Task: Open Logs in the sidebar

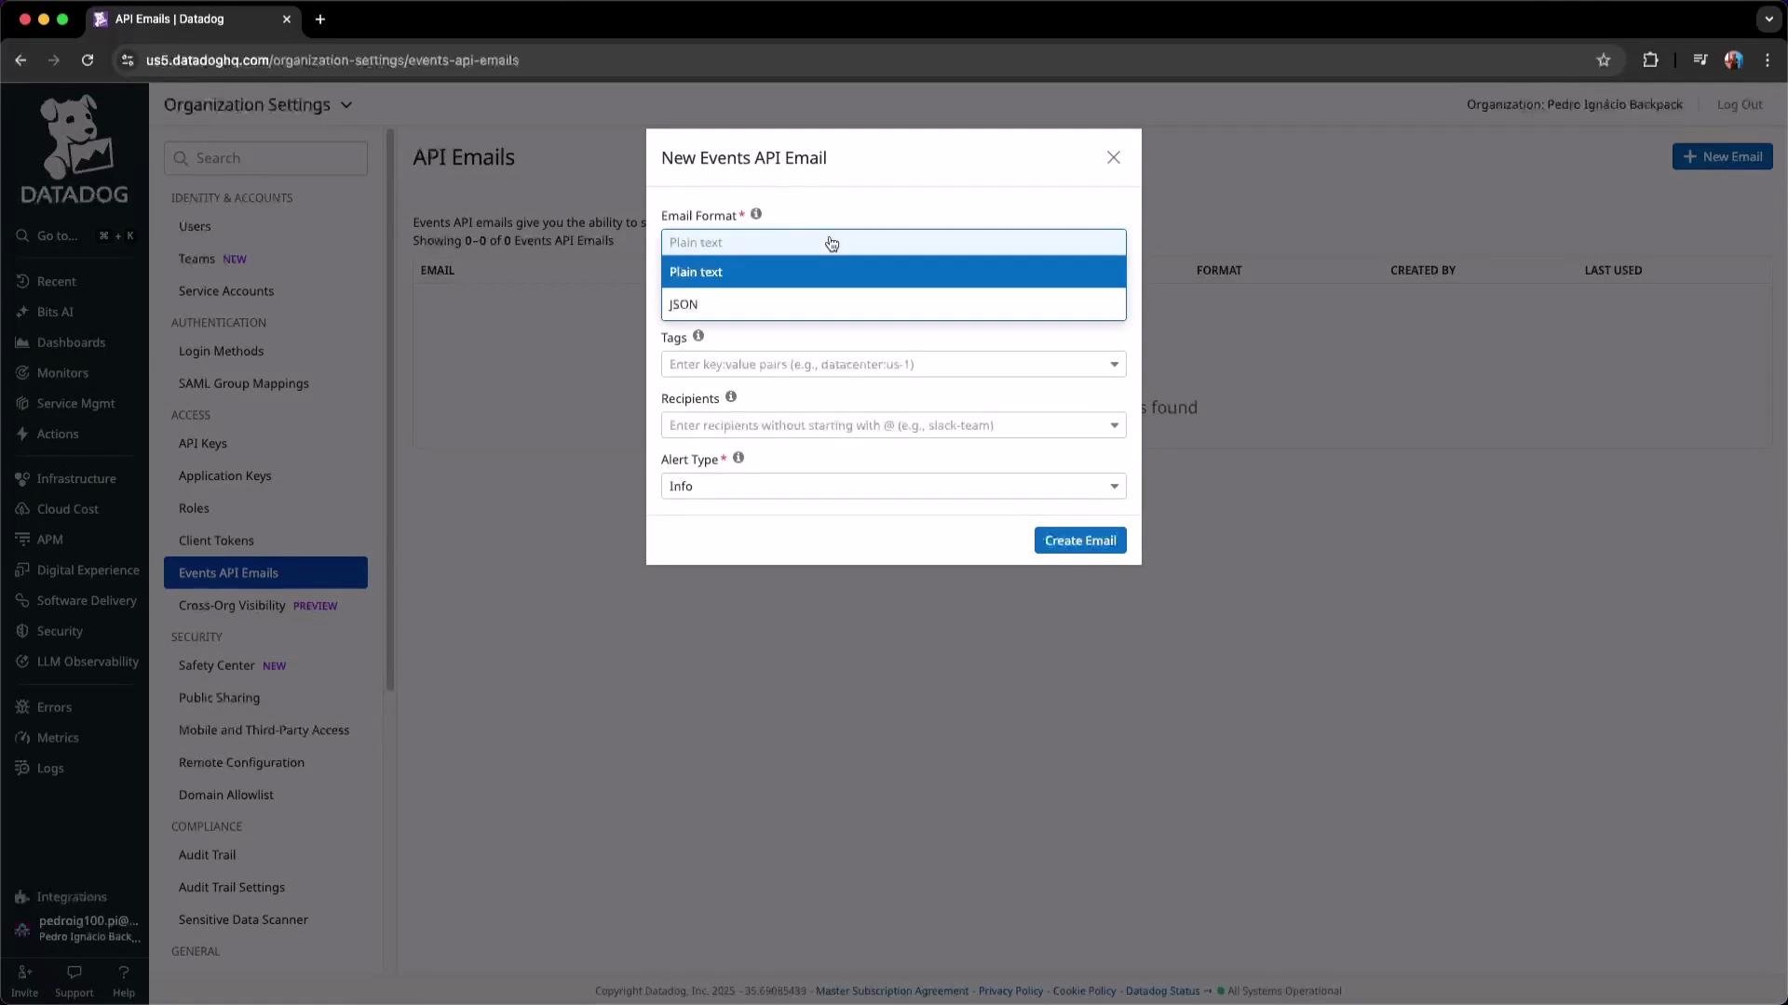Action: (x=50, y=769)
